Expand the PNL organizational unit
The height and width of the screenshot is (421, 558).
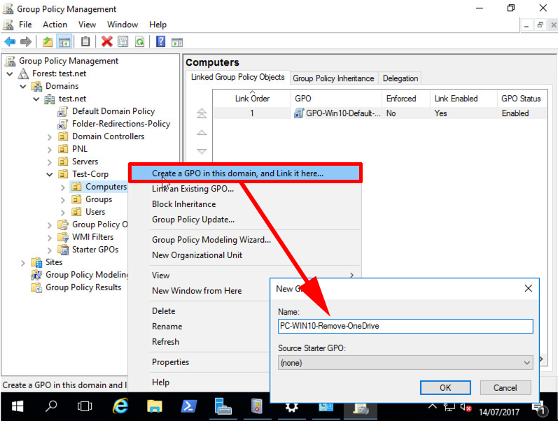pyautogui.click(x=50, y=150)
